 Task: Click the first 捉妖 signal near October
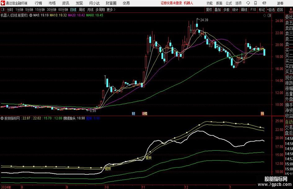108,169
